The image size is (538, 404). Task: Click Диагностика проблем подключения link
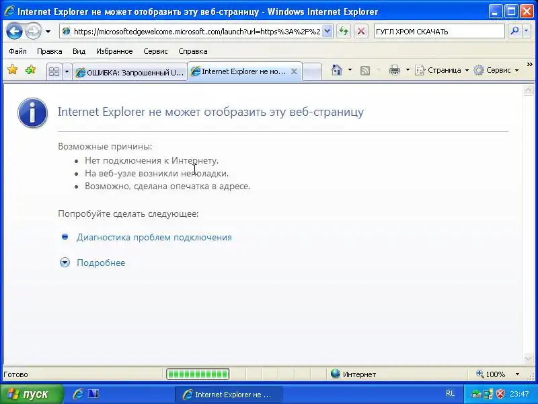coord(154,238)
